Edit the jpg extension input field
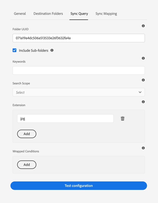The width and height of the screenshot is (158, 203). 65,119
